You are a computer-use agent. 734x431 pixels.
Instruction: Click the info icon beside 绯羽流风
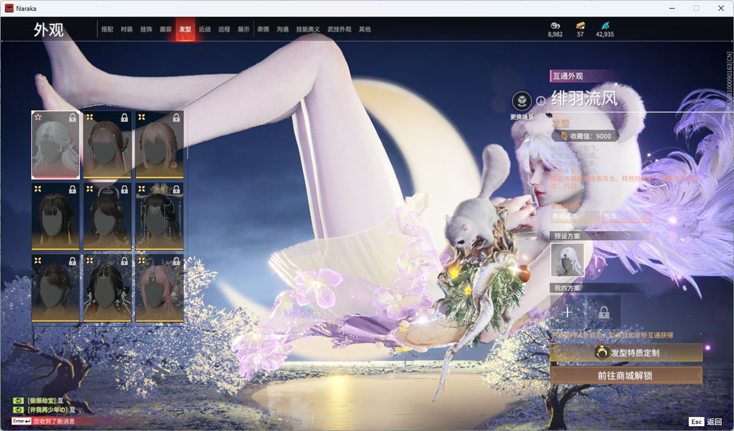pos(541,101)
